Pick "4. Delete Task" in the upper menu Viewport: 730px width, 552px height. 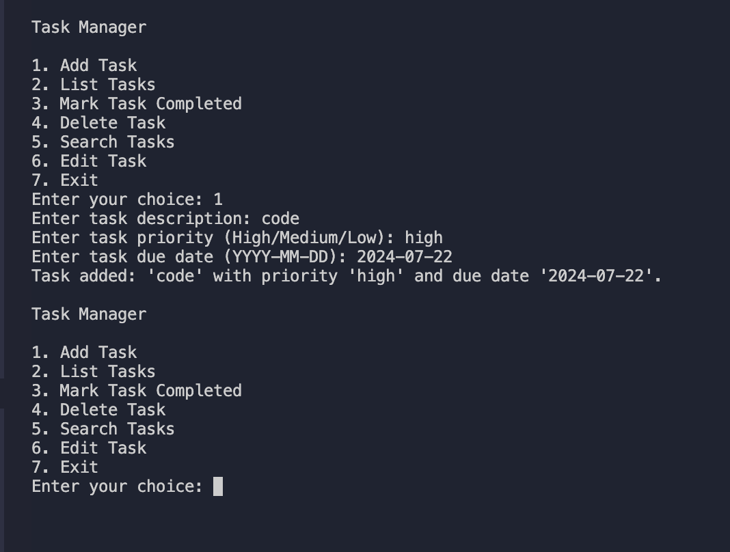[x=98, y=123]
